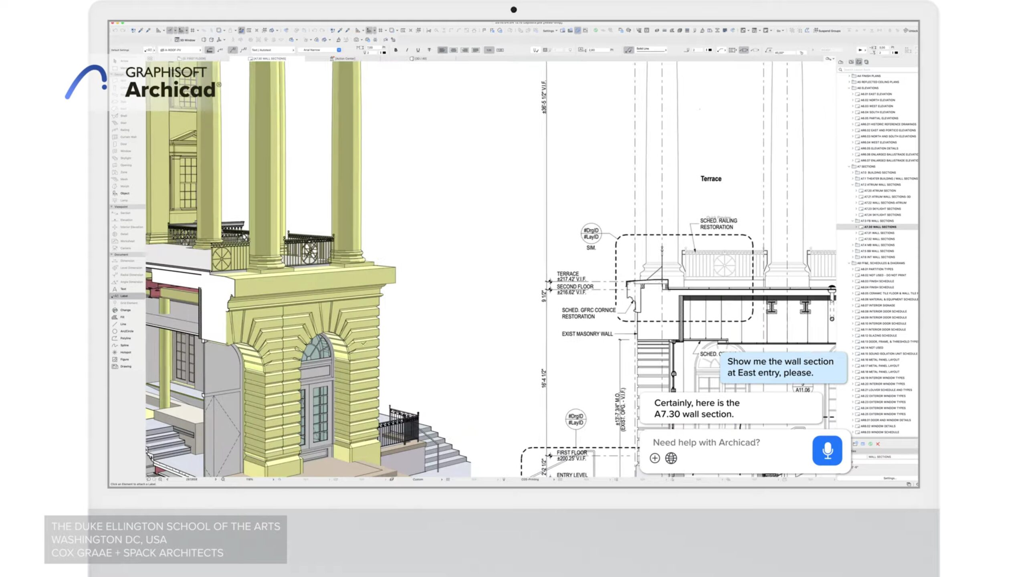This screenshot has width=1026, height=577.
Task: Select the Fill tool in toolbox
Action: point(122,317)
